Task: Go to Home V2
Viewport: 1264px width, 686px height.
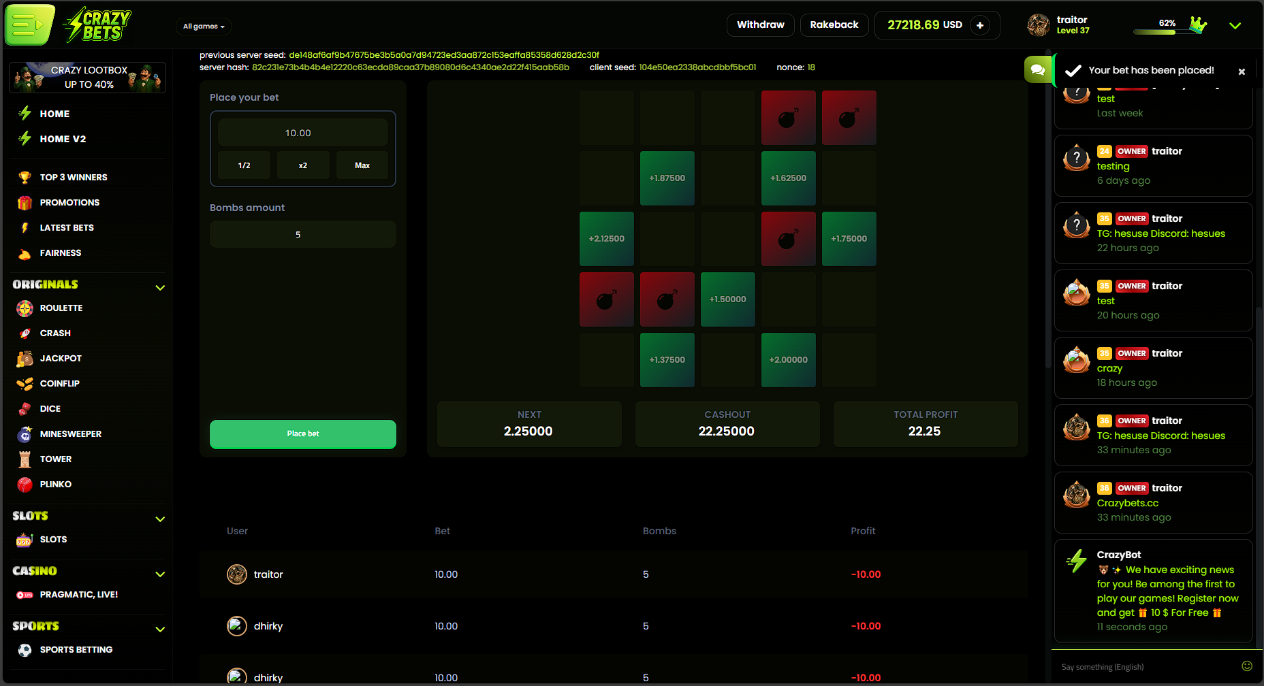Action: (63, 139)
